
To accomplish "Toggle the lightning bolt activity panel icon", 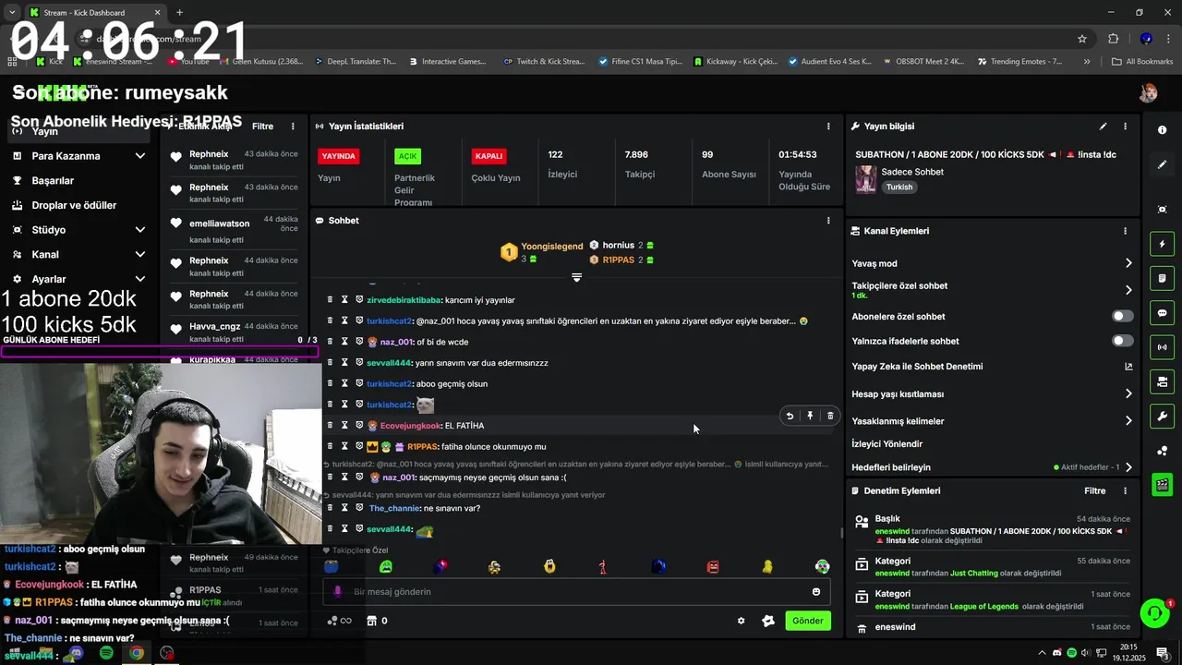I will [1162, 244].
